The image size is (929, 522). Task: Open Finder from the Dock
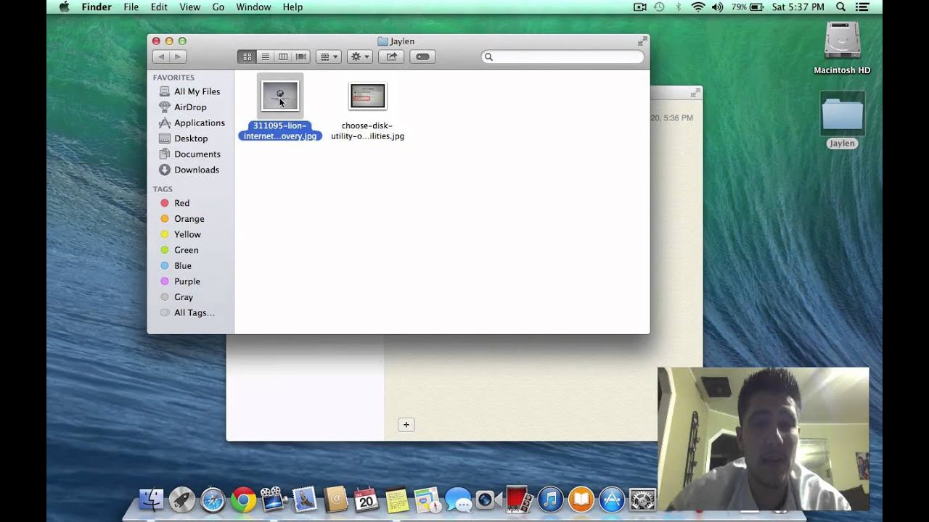click(151, 499)
